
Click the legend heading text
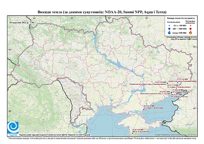[181, 18]
